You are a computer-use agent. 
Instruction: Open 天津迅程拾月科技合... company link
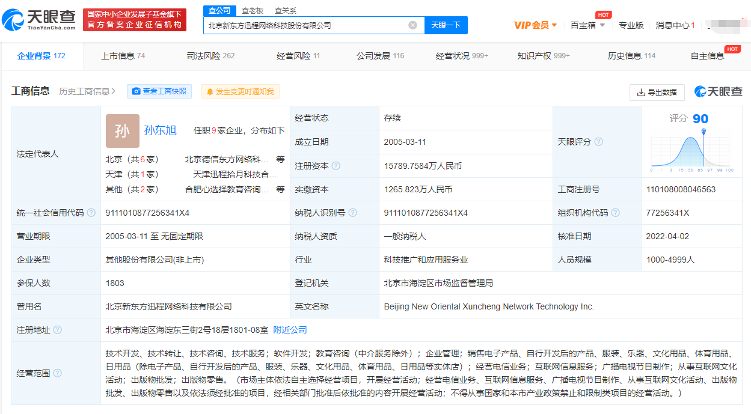tap(235, 174)
